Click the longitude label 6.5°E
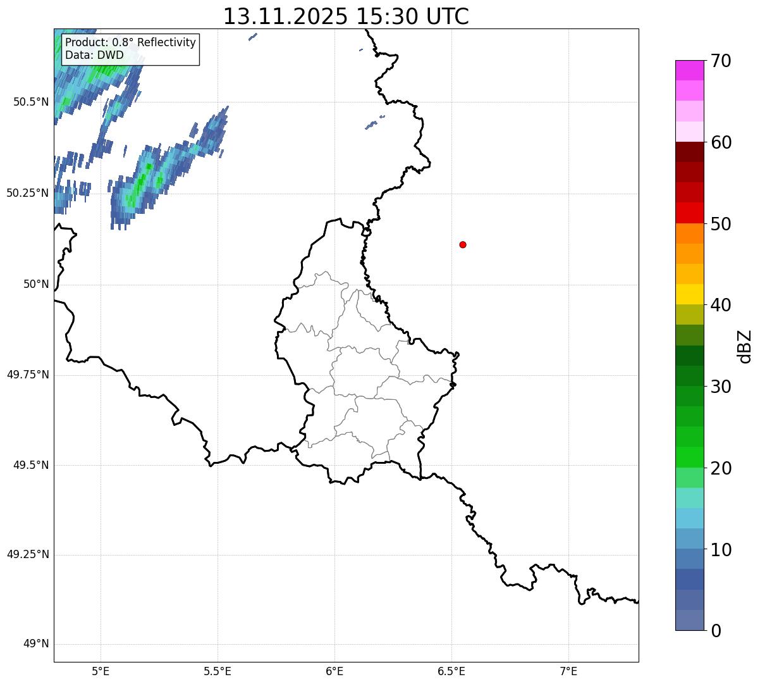The height and width of the screenshot is (684, 760). [x=451, y=671]
